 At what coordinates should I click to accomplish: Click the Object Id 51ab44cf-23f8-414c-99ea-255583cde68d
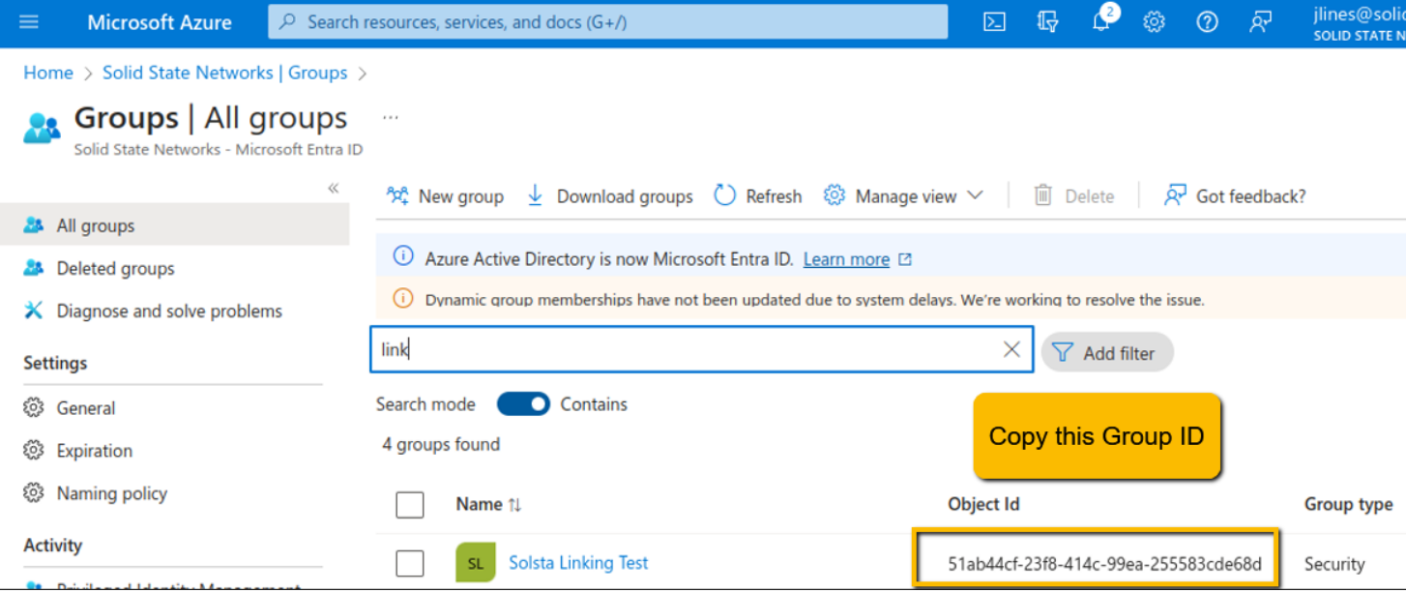[1104, 564]
